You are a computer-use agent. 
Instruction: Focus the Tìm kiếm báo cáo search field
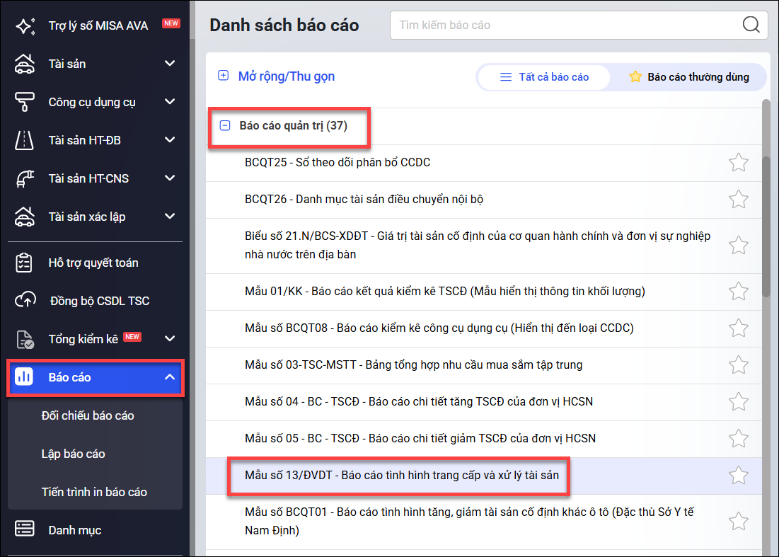click(x=566, y=25)
